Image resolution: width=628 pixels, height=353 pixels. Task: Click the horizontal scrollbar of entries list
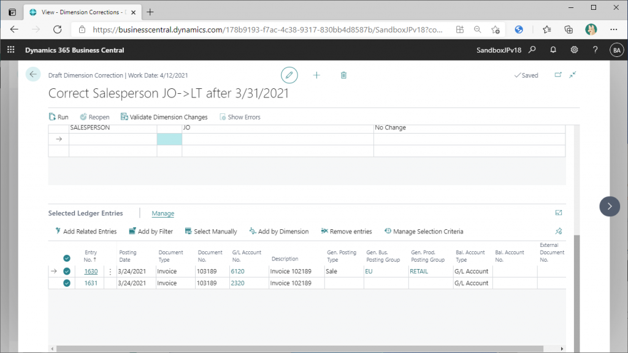[x=299, y=349]
